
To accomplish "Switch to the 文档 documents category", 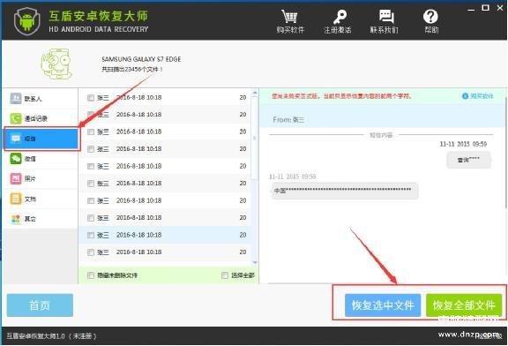I will point(41,199).
